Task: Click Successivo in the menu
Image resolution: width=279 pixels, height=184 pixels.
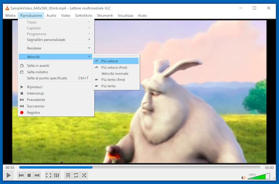Action: point(56,106)
